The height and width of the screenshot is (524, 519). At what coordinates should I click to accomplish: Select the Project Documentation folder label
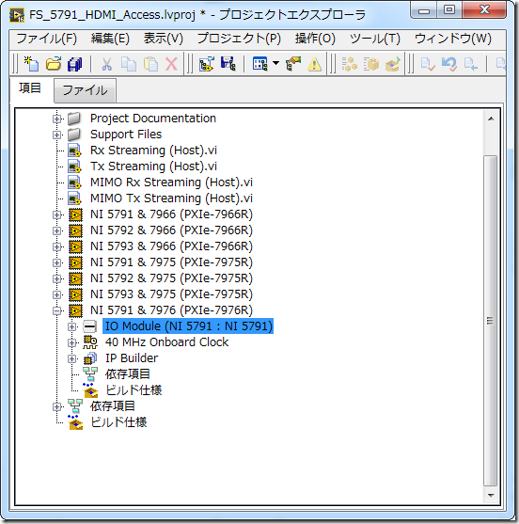(153, 119)
